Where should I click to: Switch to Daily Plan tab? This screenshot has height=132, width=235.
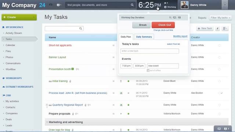[x=126, y=37]
